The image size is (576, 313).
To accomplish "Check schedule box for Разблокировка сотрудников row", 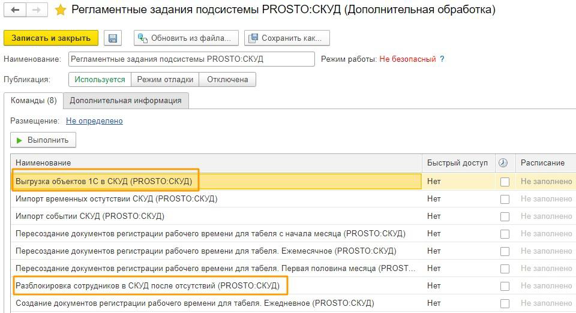I will 505,286.
